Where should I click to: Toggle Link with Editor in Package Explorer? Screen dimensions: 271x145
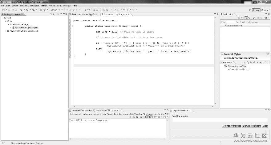tap(54, 14)
